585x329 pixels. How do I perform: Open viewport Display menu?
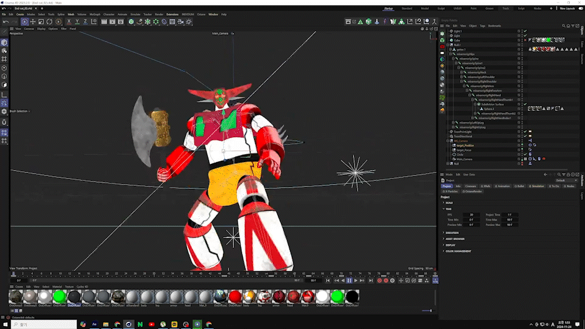click(x=41, y=29)
